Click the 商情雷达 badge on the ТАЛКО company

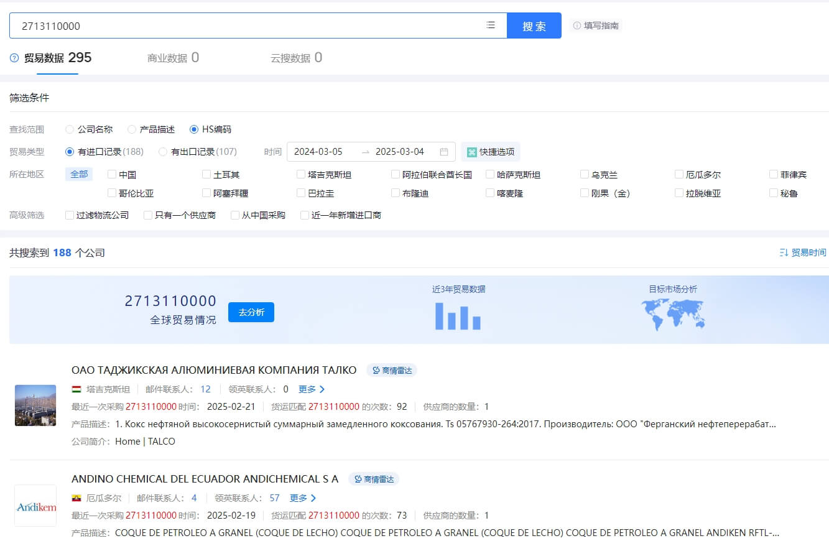[392, 371]
